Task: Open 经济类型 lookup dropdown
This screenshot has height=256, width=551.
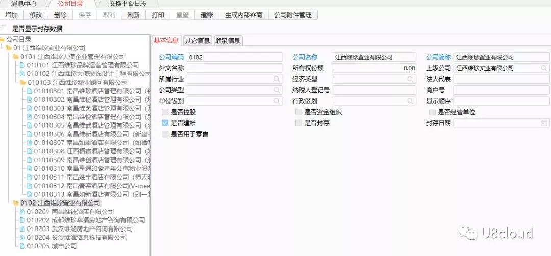Action: click(x=410, y=79)
